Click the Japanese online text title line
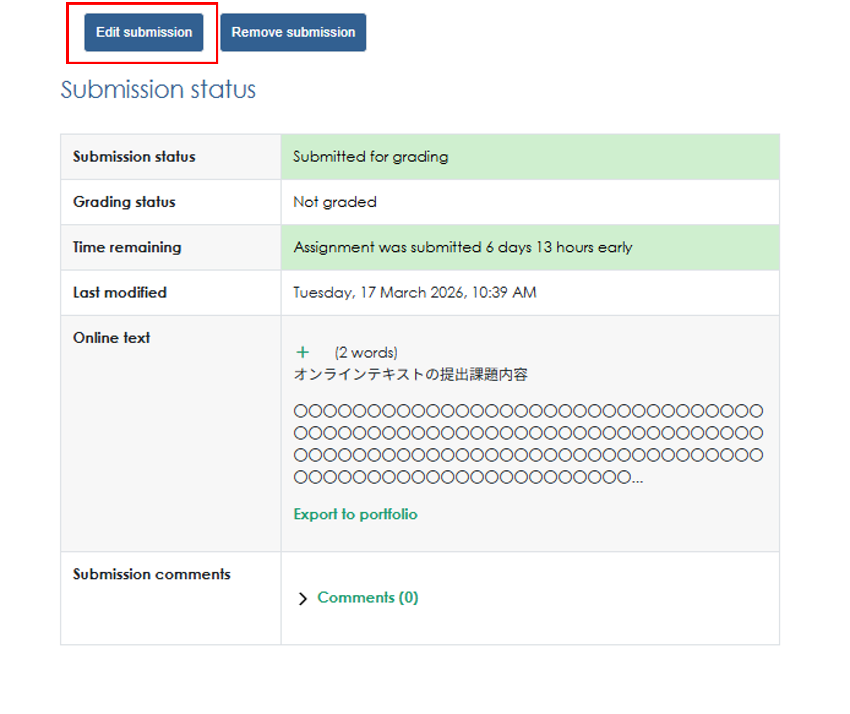Viewport: 850px width, 714px height. [410, 374]
